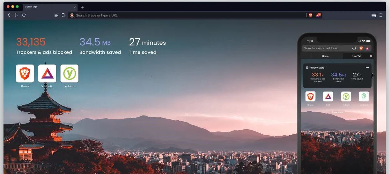This screenshot has width=390, height=174.
Task: Open the playlist icon at toolbar right
Action: (373, 15)
